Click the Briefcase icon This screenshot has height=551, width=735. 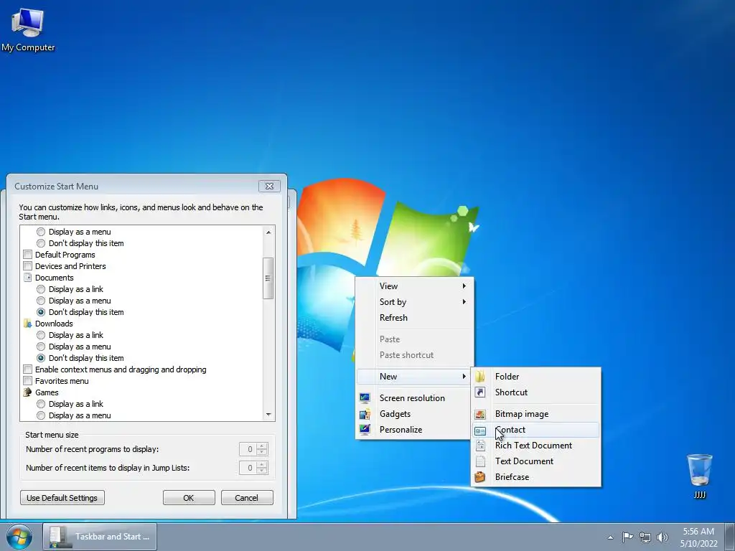[480, 477]
